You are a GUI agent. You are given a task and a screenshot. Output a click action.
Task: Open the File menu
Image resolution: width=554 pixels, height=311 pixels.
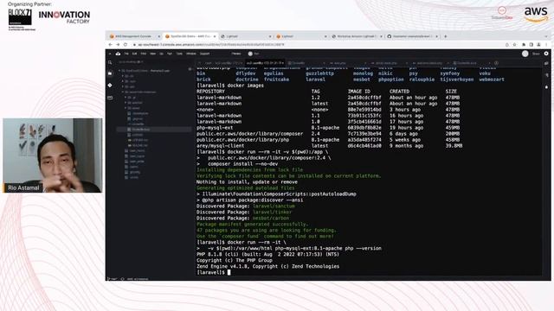click(x=126, y=54)
